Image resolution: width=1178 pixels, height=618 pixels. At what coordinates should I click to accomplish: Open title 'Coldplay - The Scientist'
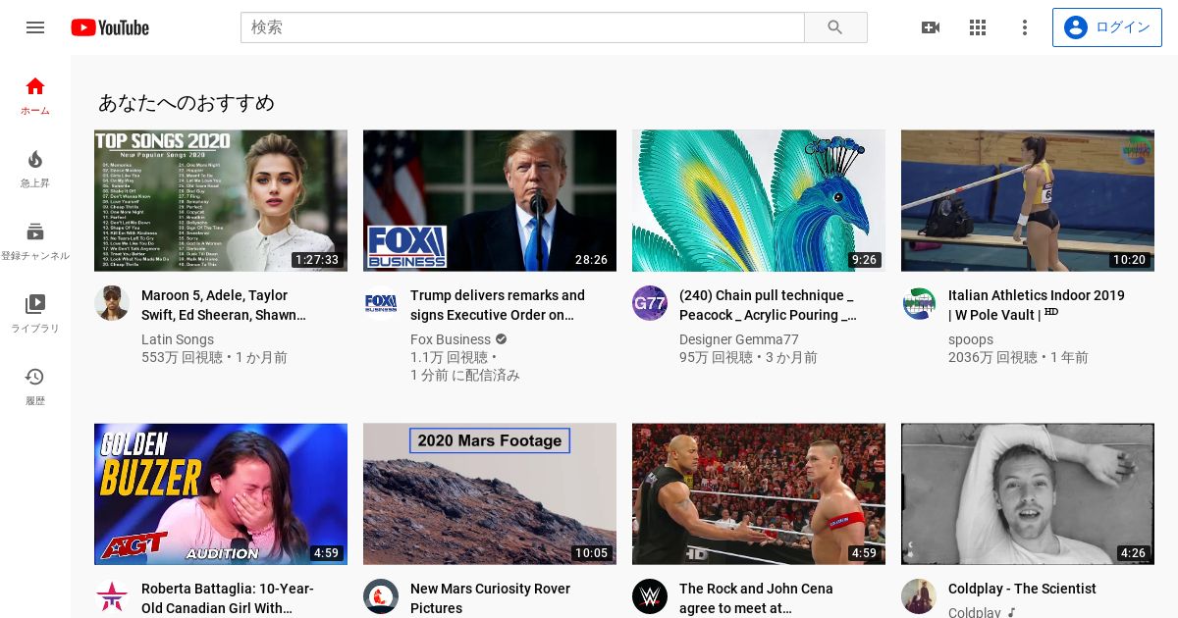pyautogui.click(x=1022, y=589)
